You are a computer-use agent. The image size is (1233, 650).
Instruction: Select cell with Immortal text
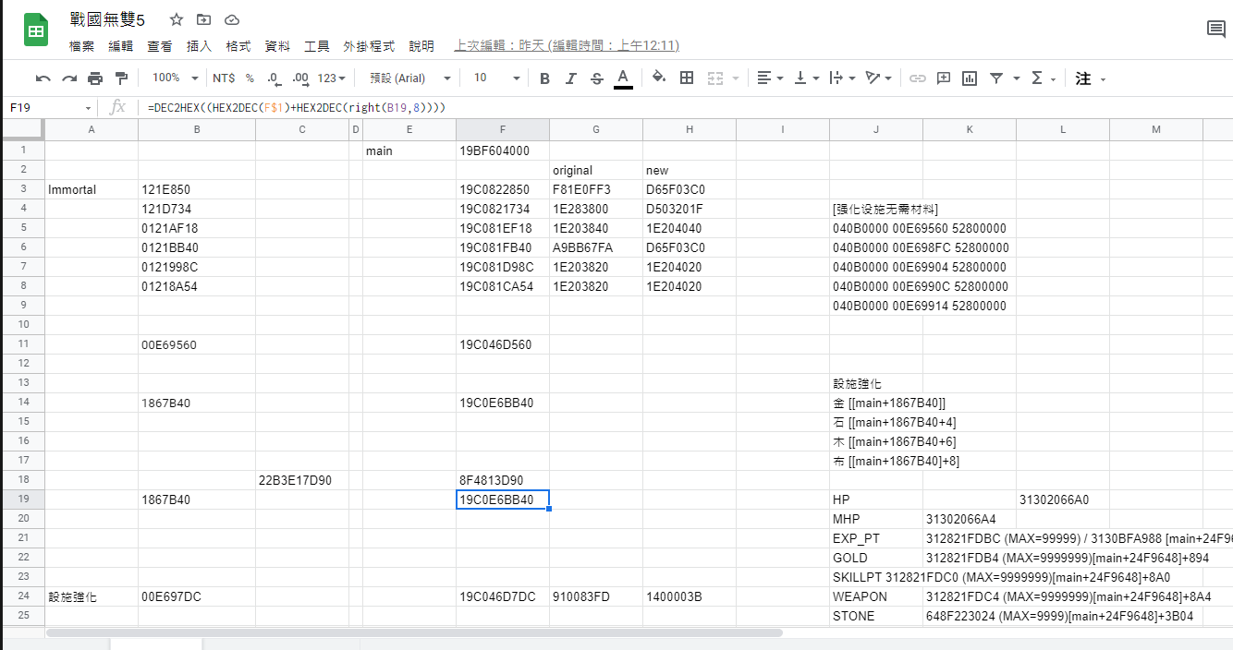pos(92,189)
